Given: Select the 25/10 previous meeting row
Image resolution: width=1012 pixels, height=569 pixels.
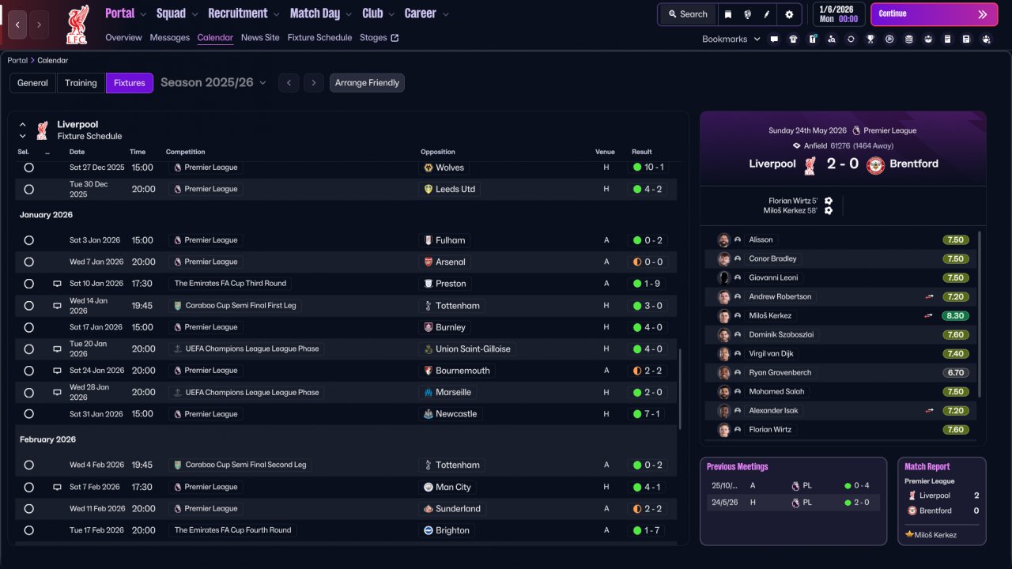Looking at the screenshot, I should 793,486.
